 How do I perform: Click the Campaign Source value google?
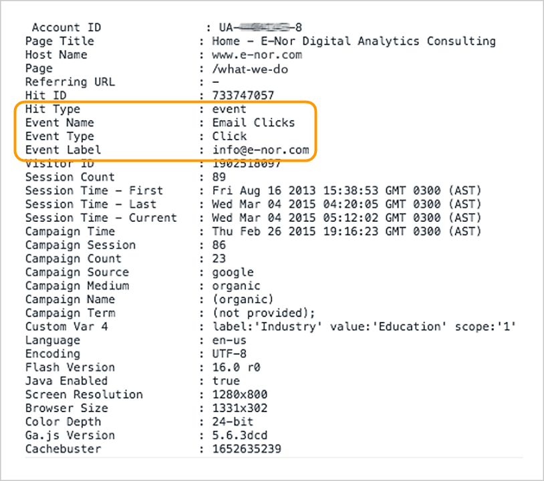click(233, 273)
